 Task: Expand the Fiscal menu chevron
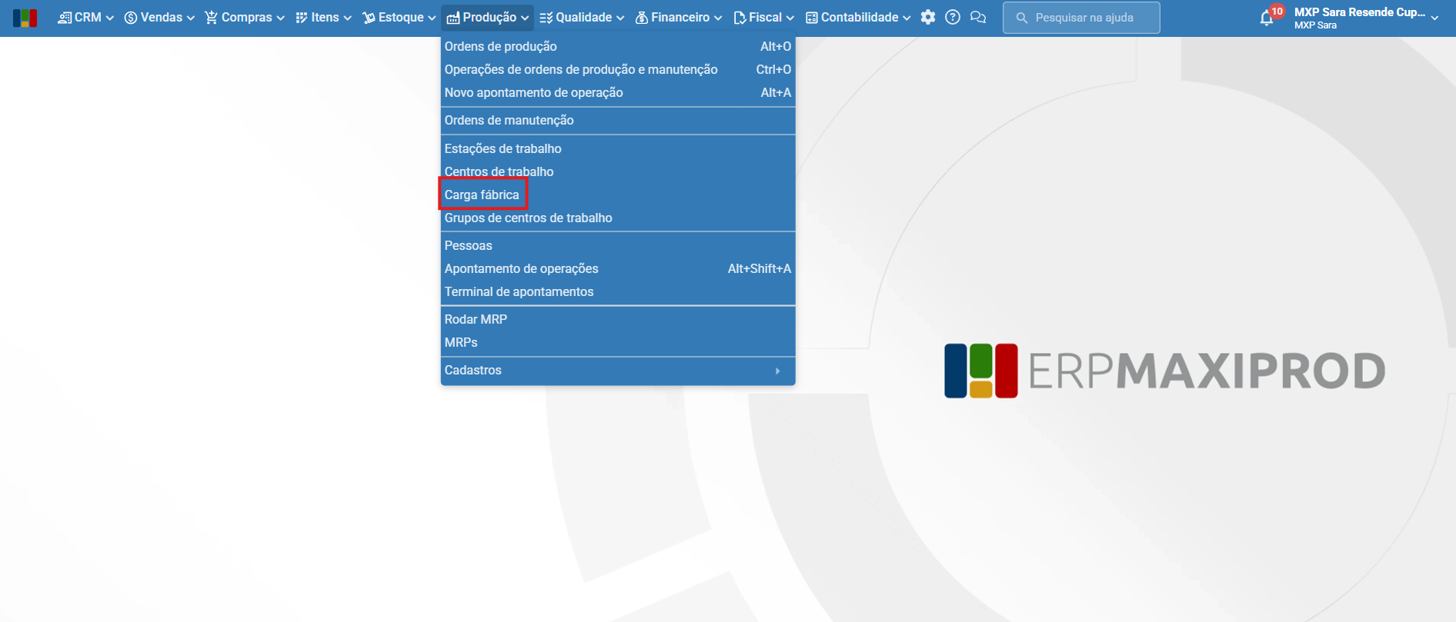(790, 18)
